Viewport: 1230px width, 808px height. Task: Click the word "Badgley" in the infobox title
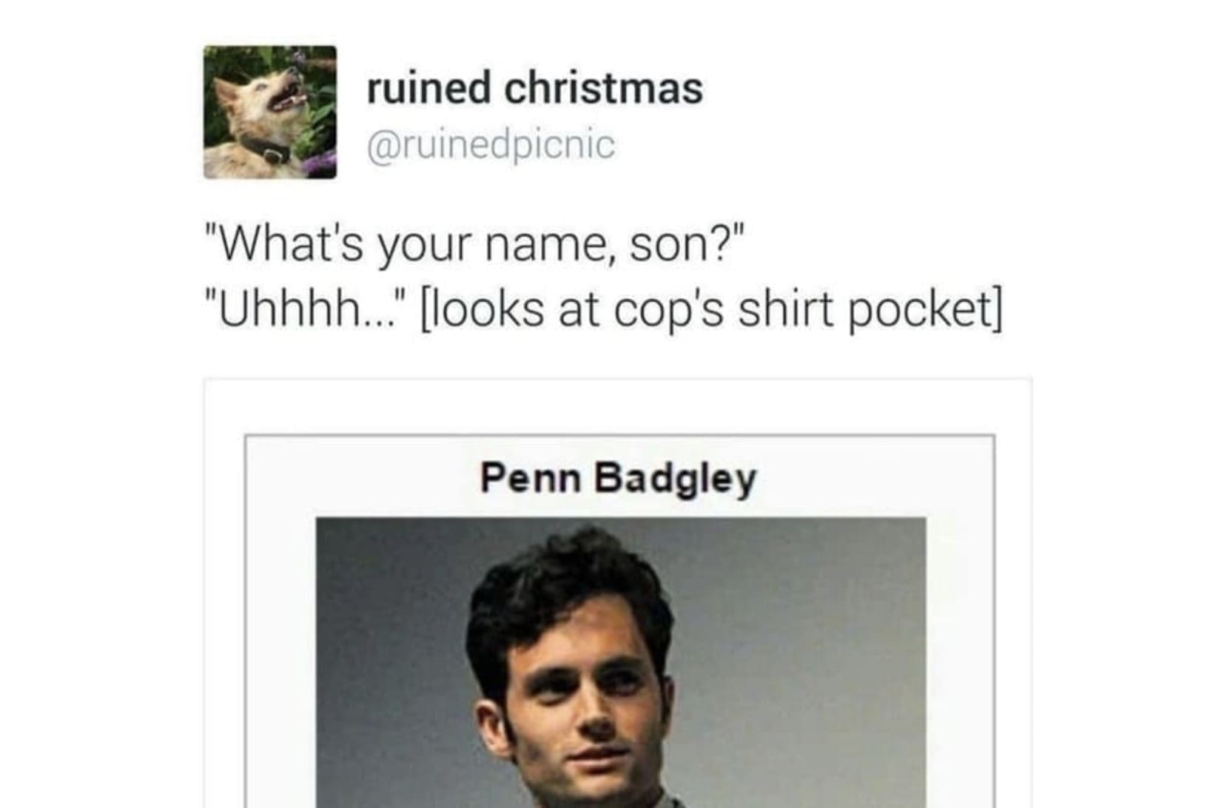(x=676, y=479)
